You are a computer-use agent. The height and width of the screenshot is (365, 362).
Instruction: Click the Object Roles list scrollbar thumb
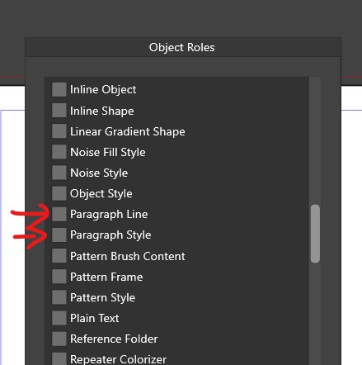315,234
